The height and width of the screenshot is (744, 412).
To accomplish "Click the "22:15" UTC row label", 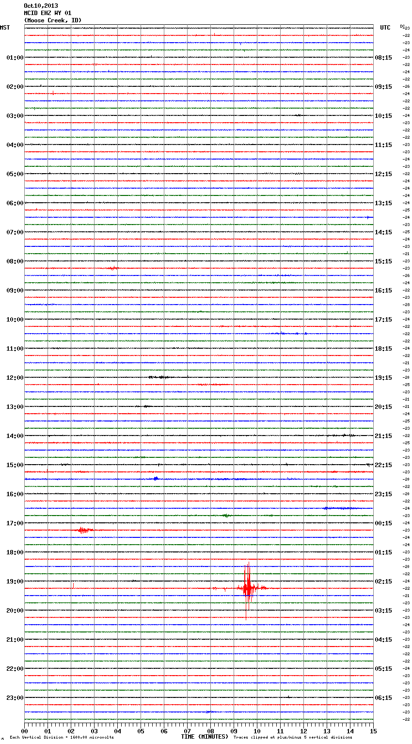I will (x=383, y=465).
